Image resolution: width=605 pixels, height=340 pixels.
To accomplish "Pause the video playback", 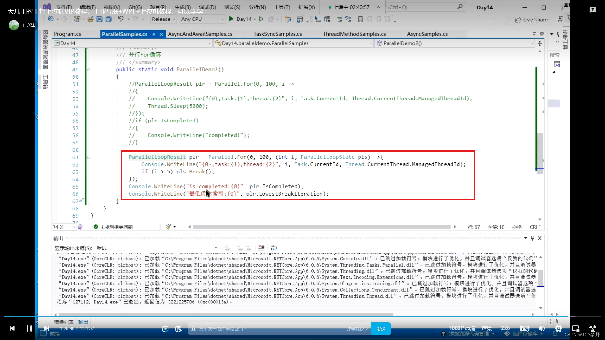I will click(29, 328).
